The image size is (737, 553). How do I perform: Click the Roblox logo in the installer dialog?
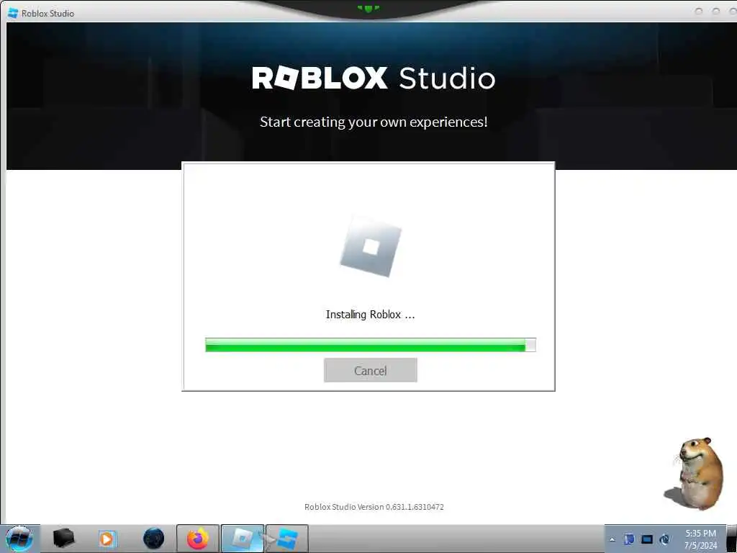[371, 246]
